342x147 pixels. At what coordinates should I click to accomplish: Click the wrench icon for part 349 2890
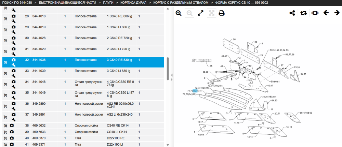pos(14,108)
